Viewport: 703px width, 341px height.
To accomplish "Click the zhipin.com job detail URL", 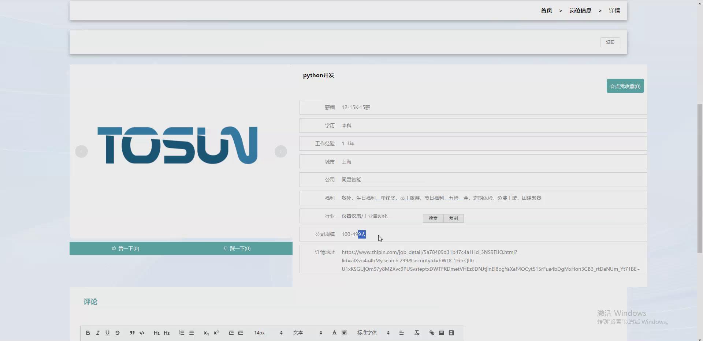I will pyautogui.click(x=491, y=261).
